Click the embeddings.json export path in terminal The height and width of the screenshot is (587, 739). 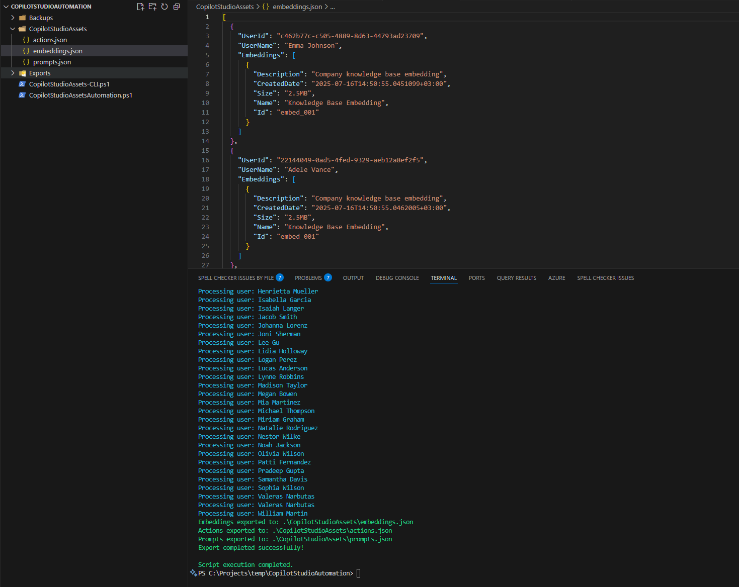point(348,522)
